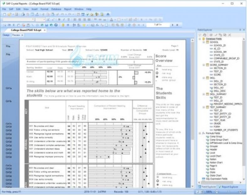Click the font color A icon

pyautogui.click(x=111, y=20)
